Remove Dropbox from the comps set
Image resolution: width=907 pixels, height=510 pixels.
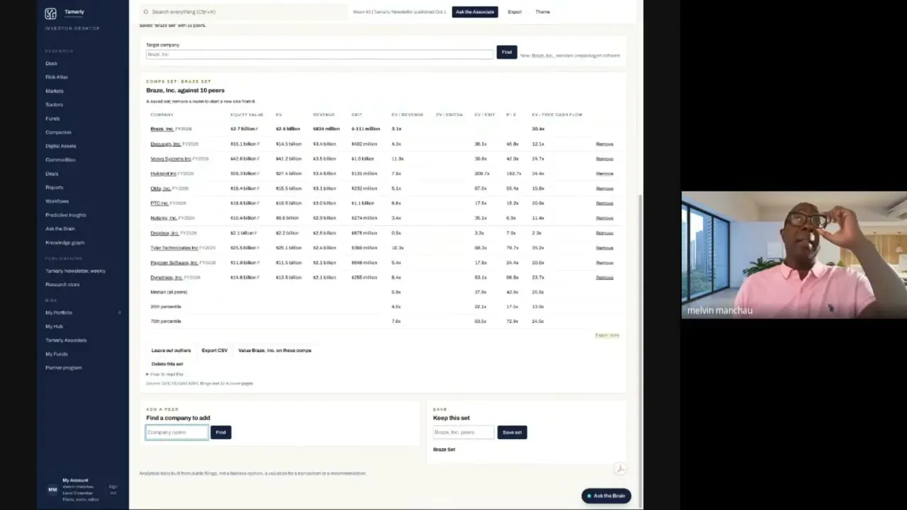[604, 233]
